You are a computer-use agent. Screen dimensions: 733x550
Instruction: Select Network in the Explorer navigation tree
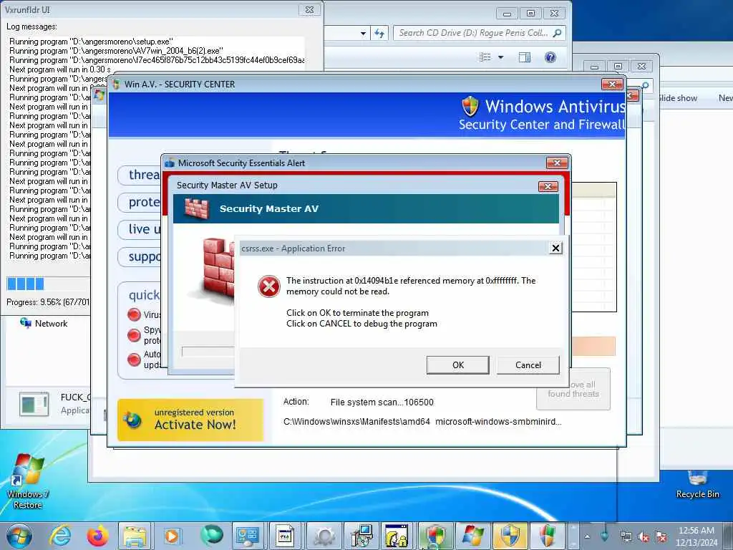44,323
